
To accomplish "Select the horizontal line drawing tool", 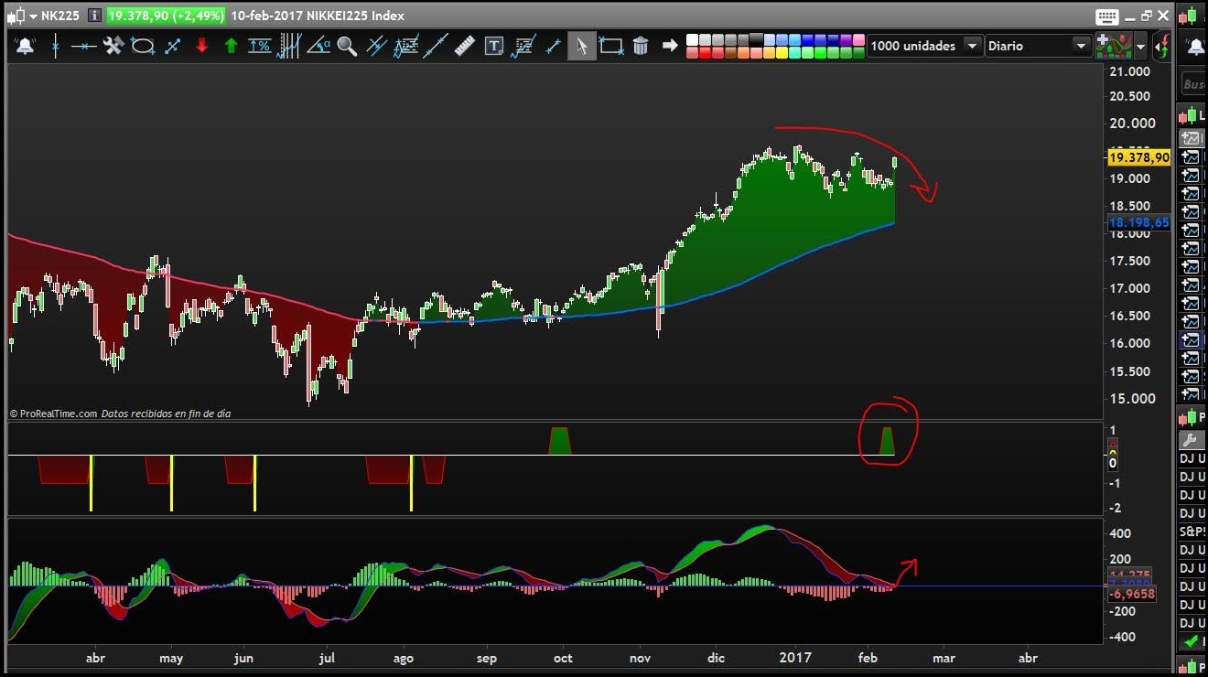I will click(84, 46).
